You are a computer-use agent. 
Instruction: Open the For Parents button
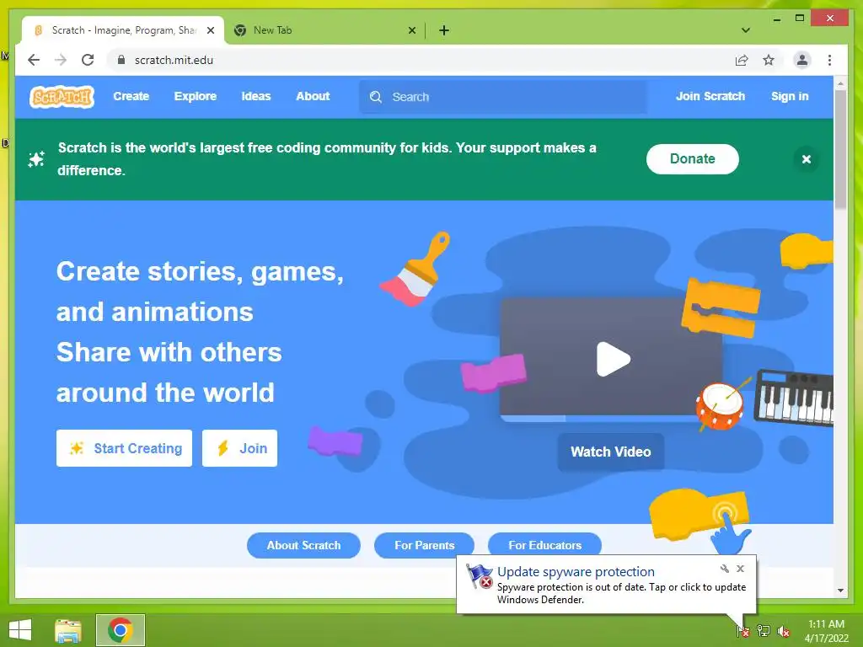425,545
